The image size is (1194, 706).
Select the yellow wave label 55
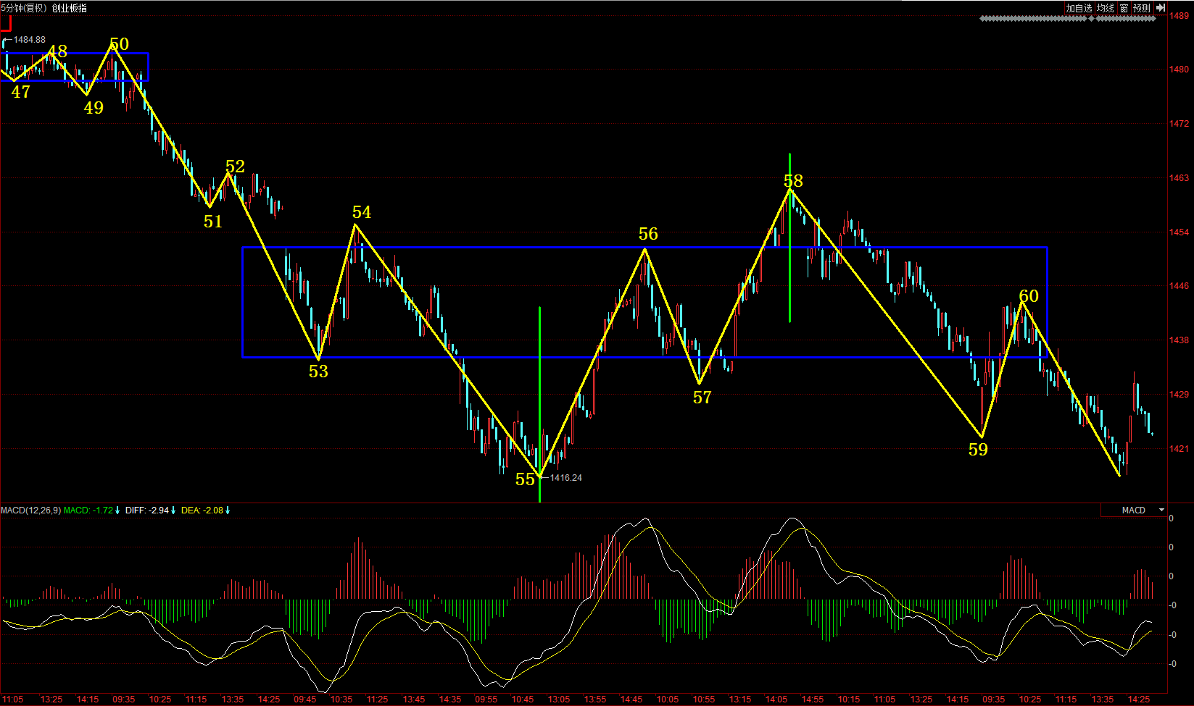525,479
